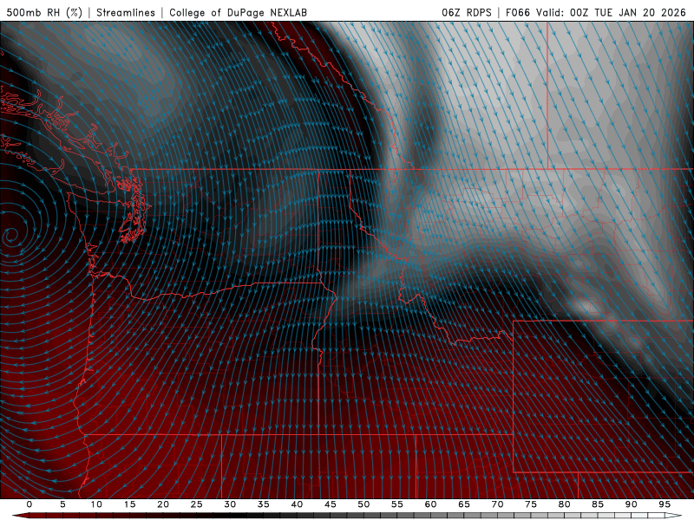The height and width of the screenshot is (520, 694).
Task: Click the colorbar label "70"
Action: pyautogui.click(x=497, y=504)
